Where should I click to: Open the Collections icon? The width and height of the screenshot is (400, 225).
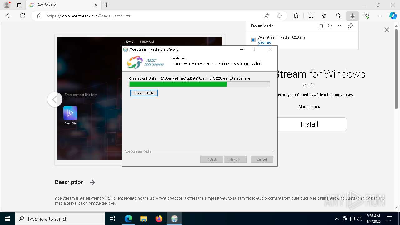point(339,16)
